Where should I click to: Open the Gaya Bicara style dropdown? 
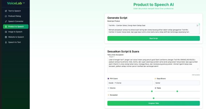pyautogui.click(x=177, y=83)
